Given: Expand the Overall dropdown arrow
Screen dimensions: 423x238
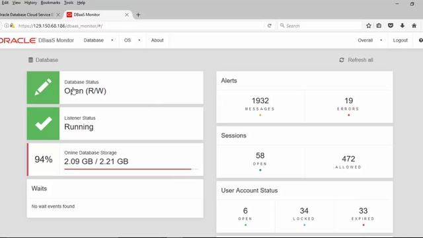Looking at the screenshot, I should (381, 40).
